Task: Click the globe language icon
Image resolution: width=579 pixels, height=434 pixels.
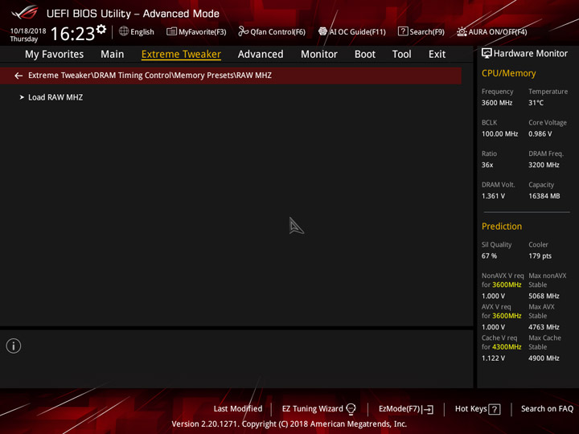Action: (124, 31)
